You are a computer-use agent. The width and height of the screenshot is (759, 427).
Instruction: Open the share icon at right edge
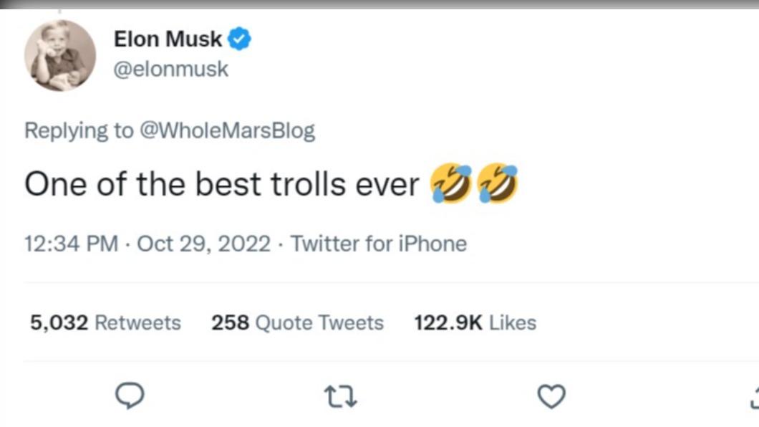[755, 397]
